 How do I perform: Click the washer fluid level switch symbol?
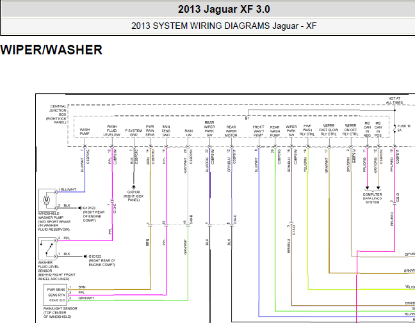pos(47,249)
